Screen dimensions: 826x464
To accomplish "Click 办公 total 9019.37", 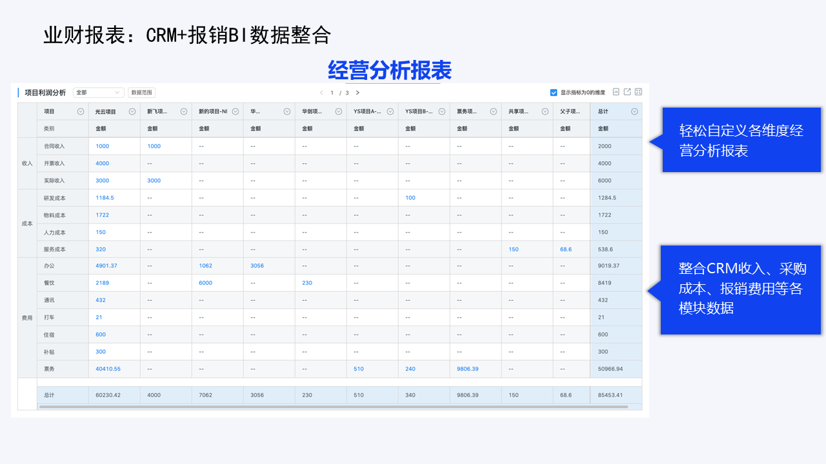I will click(609, 266).
